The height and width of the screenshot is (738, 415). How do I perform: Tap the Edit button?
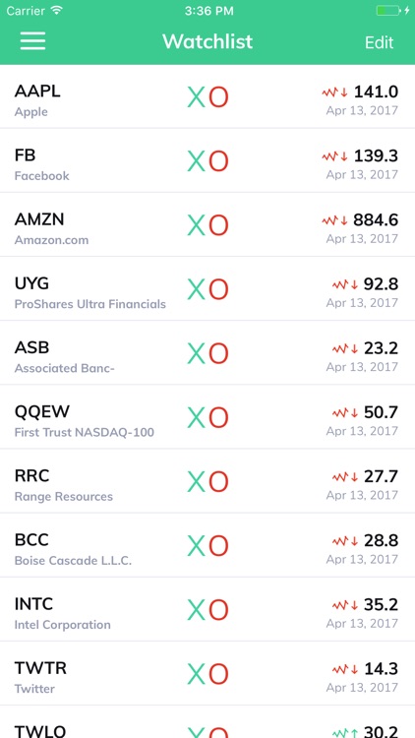379,42
